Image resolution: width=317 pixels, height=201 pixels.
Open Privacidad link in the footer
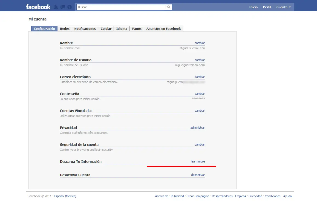coord(255,196)
